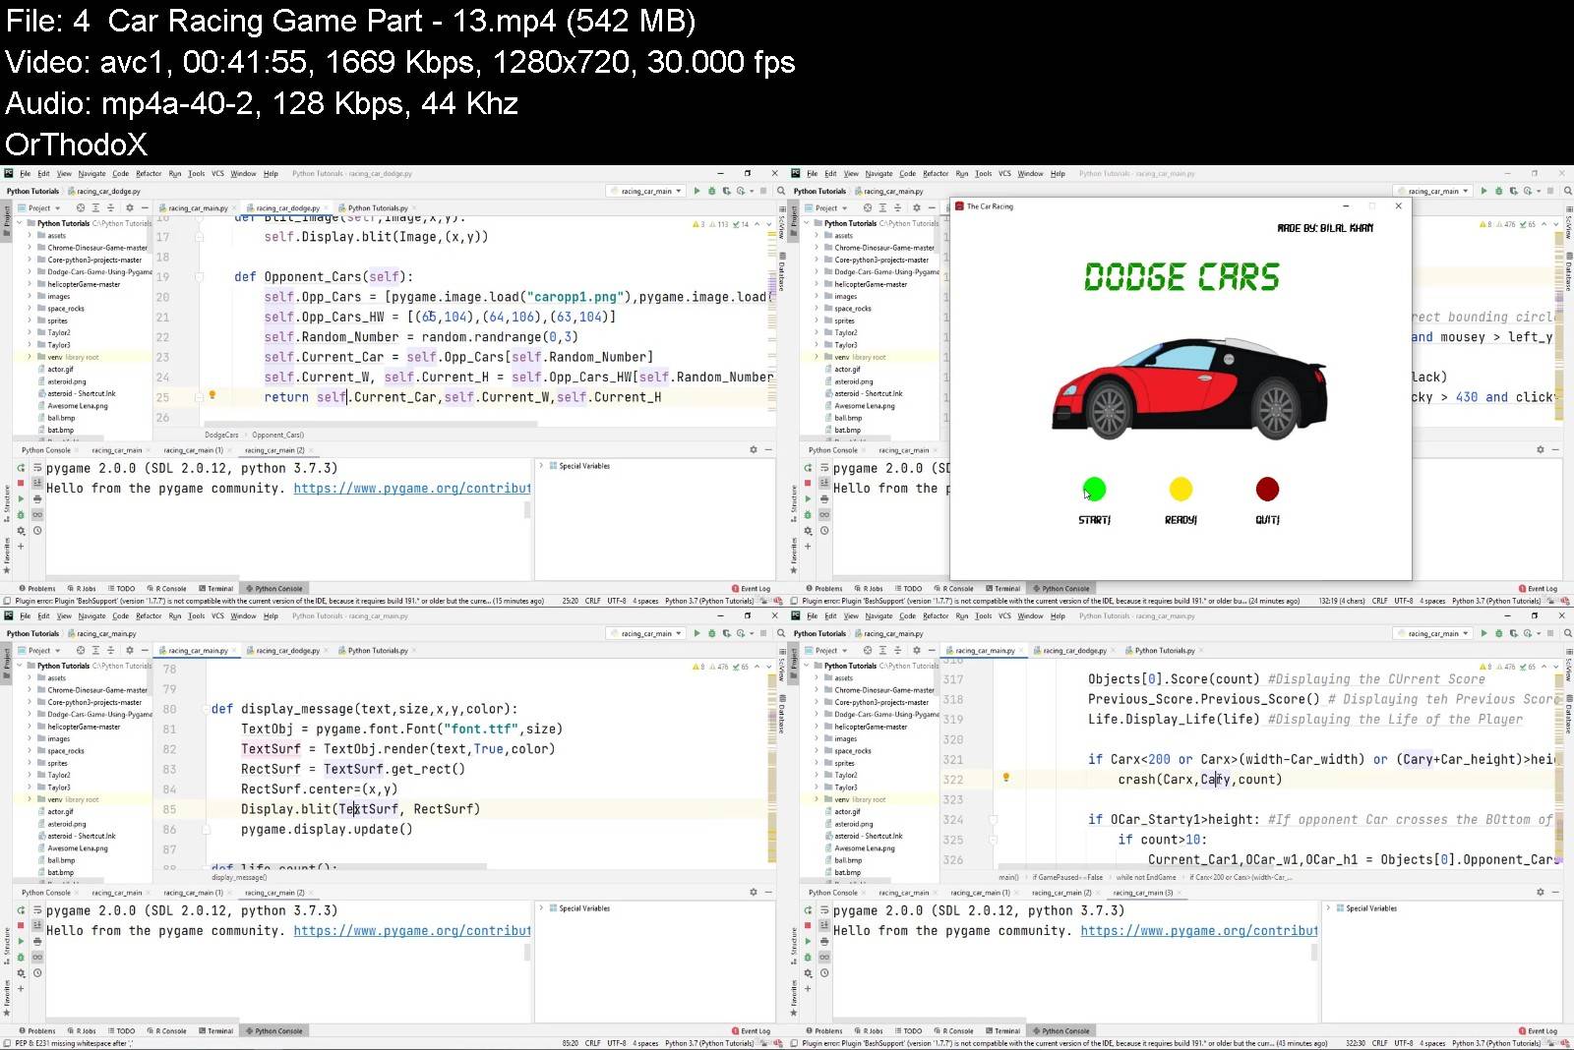Click the yellow lightbulb on line 25 in top-left frame
1574x1050 pixels.
click(x=212, y=395)
